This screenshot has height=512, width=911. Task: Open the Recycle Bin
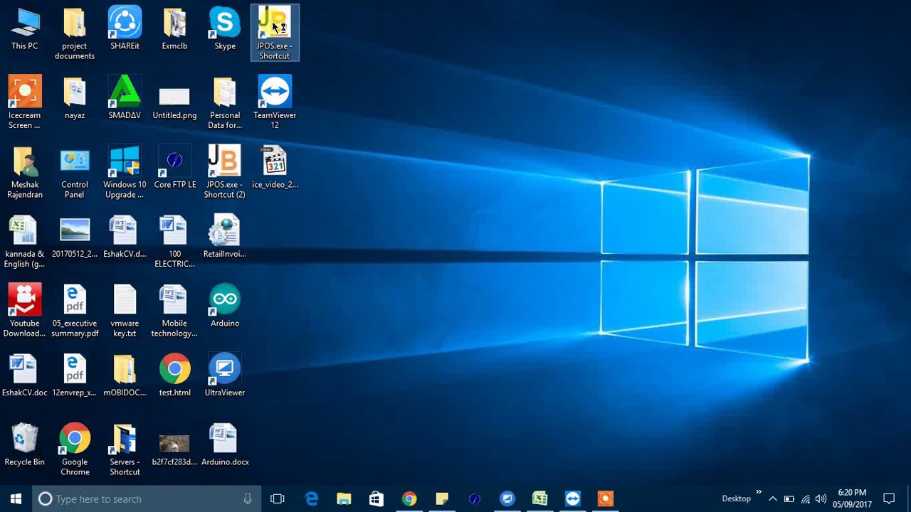pos(25,446)
